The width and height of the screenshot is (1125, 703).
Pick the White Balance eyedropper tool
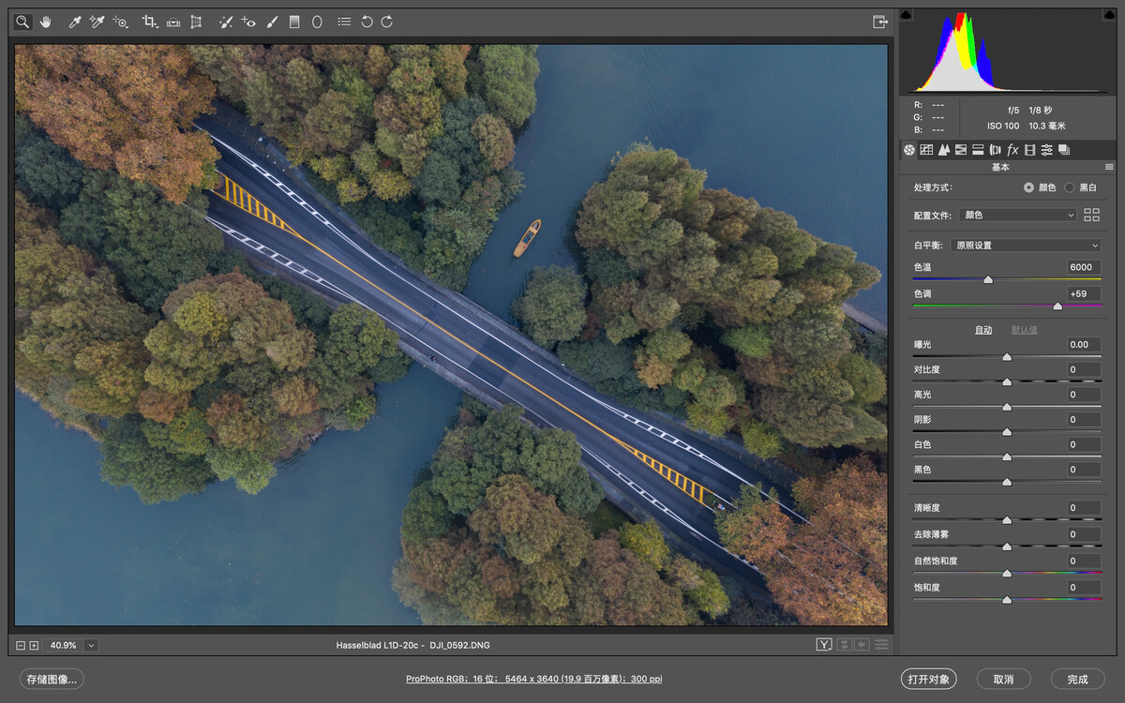[75, 21]
